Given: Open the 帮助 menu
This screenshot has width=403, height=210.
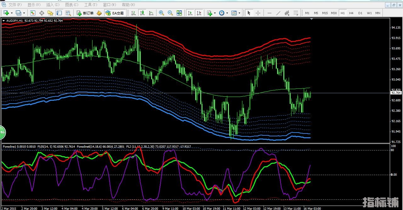Looking at the screenshot, I should (x=128, y=5).
